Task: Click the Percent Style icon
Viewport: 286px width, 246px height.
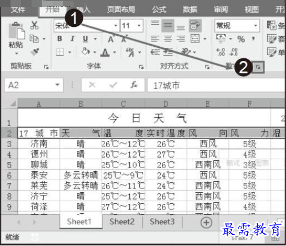Action: pyautogui.click(x=241, y=39)
